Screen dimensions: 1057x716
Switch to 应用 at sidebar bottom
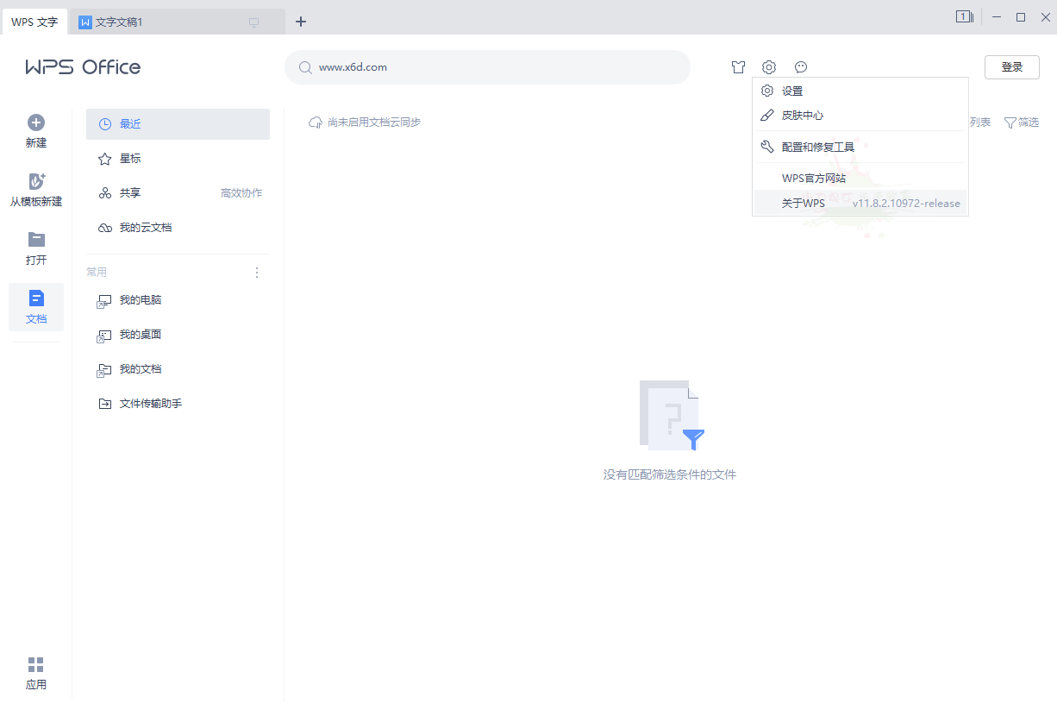click(36, 671)
